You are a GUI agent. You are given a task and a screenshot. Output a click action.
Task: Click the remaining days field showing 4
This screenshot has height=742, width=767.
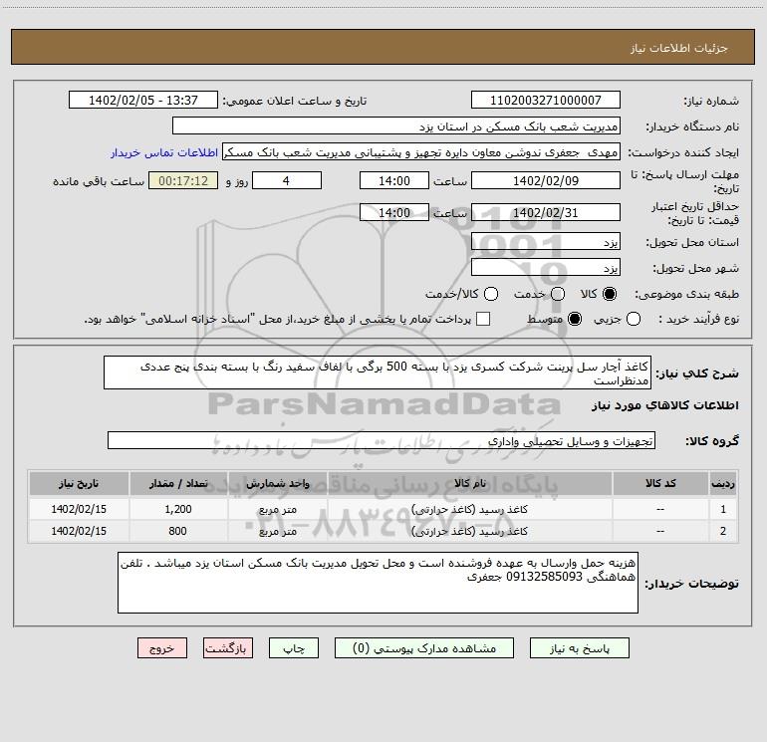[x=287, y=181]
